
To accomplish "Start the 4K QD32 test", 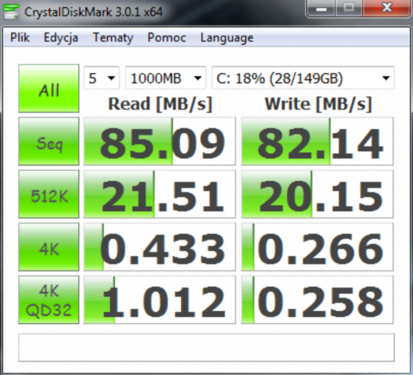I will coord(49,301).
